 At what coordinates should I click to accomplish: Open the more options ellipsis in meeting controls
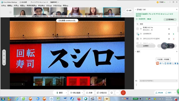[118, 93]
